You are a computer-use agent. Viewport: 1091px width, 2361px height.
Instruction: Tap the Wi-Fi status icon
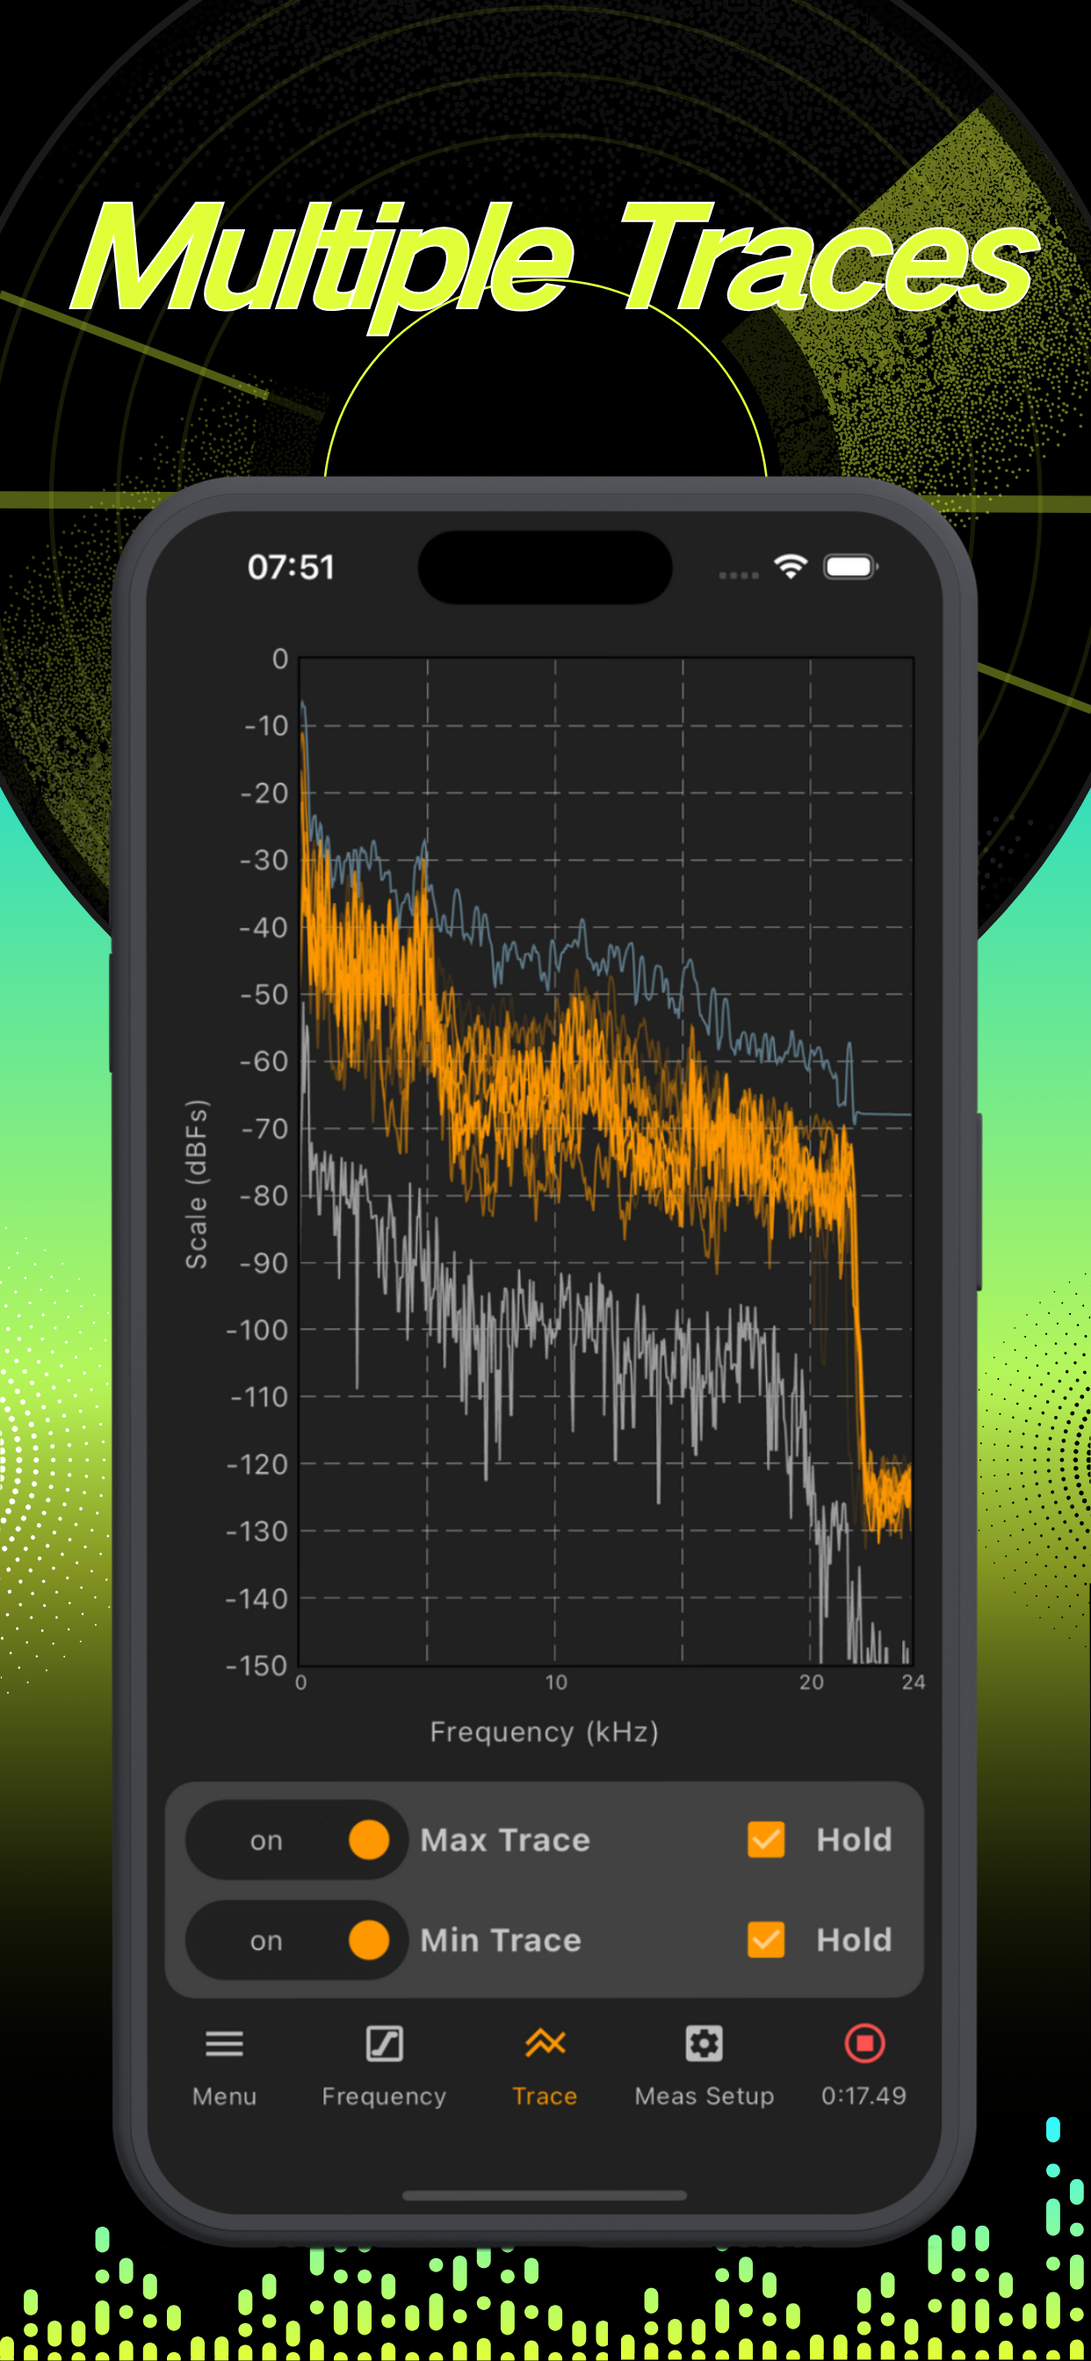791,567
